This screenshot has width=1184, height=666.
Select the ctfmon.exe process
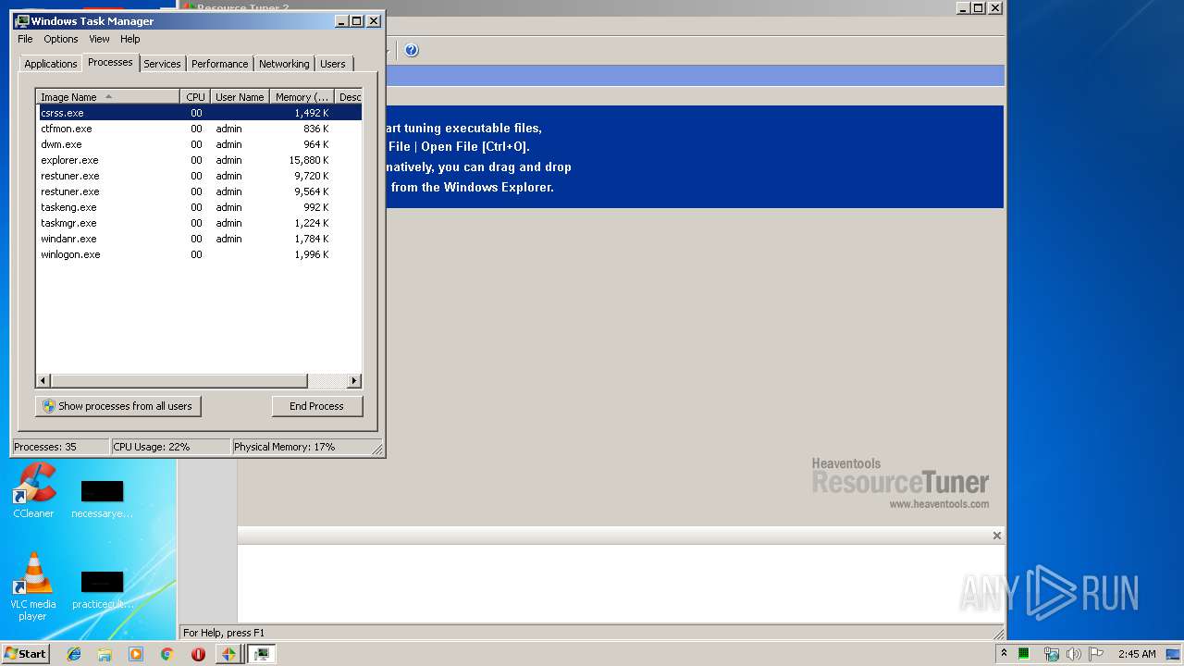point(199,129)
